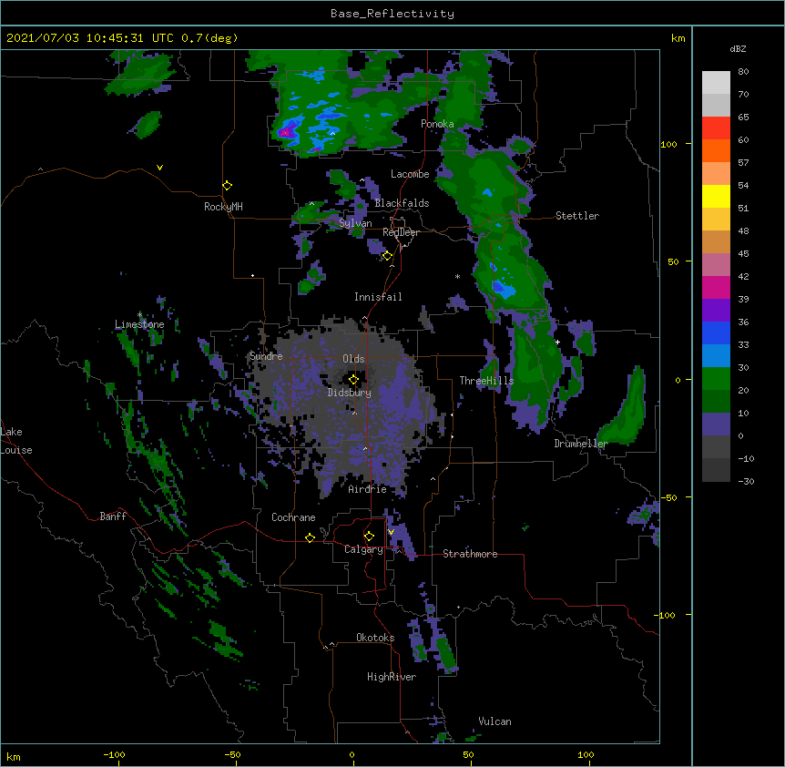Click the Cochrane label

coord(293,517)
